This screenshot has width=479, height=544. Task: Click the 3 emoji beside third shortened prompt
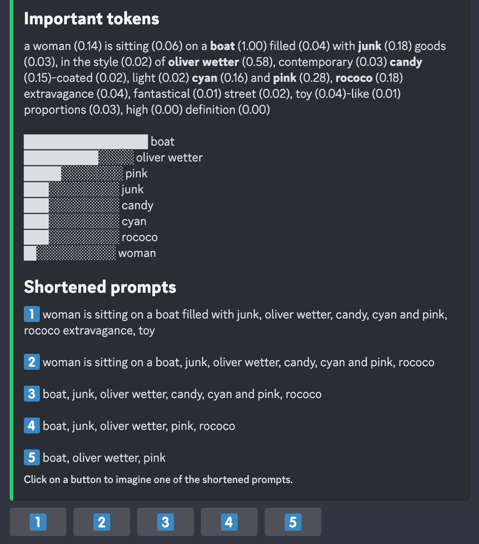click(x=32, y=394)
